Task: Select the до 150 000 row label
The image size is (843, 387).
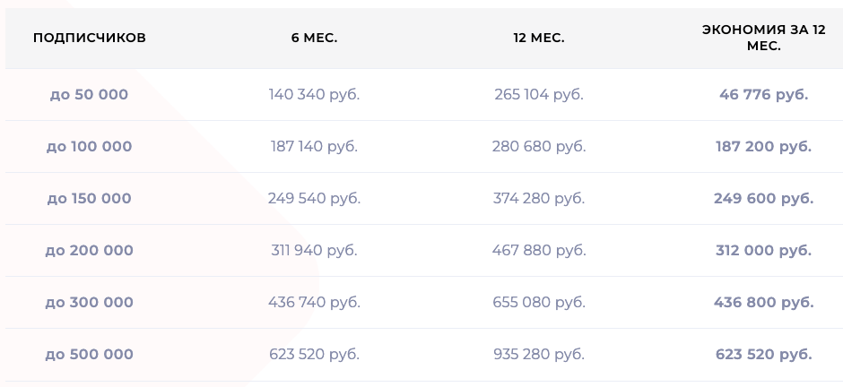Action: tap(90, 199)
